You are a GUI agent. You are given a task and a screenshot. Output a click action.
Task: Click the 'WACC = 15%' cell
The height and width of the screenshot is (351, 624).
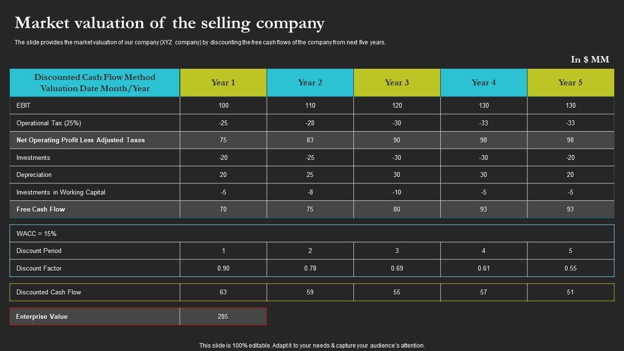(37, 234)
